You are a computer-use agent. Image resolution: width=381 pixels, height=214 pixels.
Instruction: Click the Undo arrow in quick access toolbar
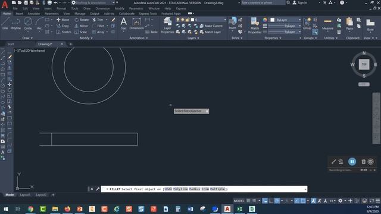(56, 2)
